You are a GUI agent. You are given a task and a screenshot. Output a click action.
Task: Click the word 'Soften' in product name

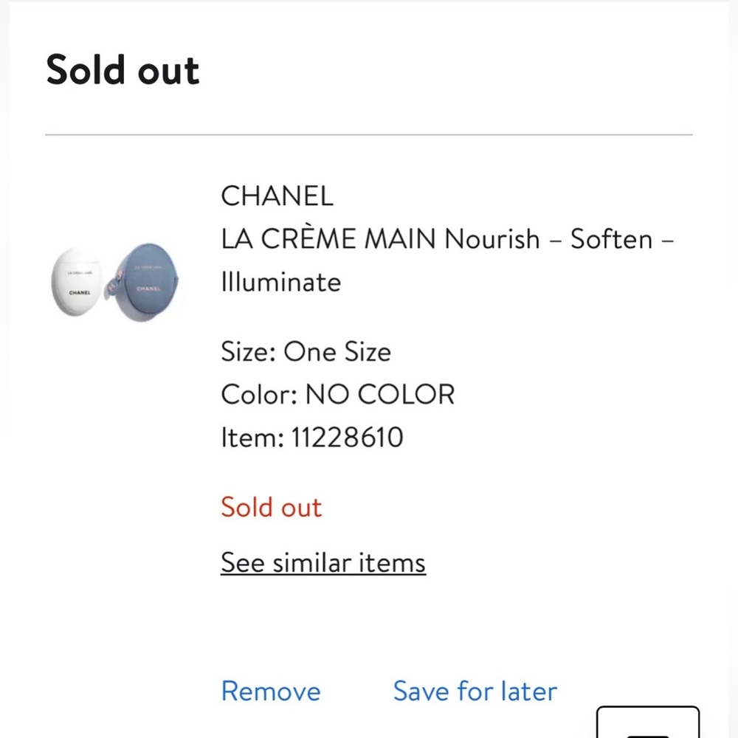(611, 239)
